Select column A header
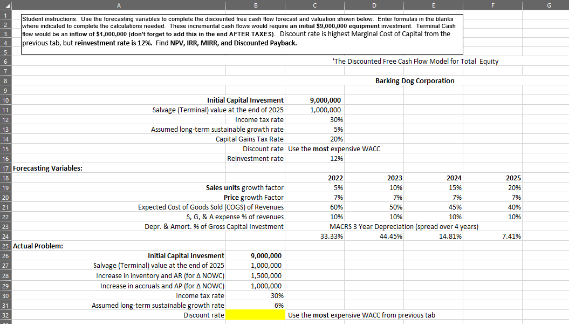The height and width of the screenshot is (324, 569). (119, 5)
